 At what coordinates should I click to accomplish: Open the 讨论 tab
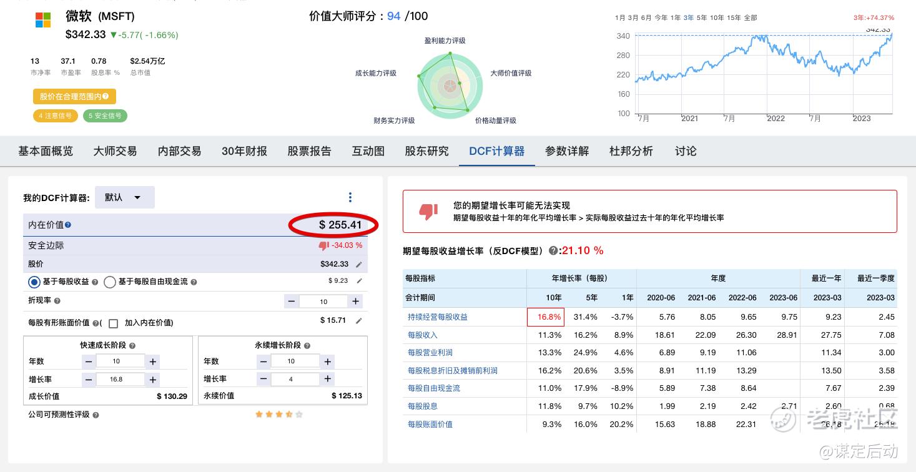[686, 151]
